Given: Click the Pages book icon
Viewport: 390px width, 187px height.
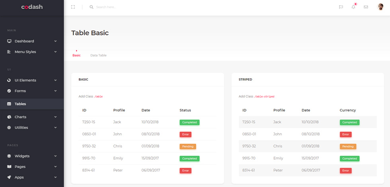Looking at the screenshot, I should point(9,167).
